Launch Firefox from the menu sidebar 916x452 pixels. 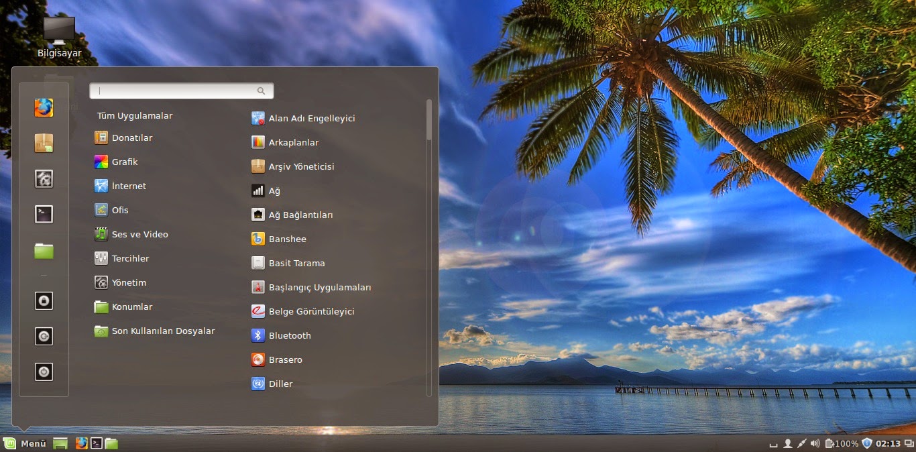pyautogui.click(x=44, y=107)
